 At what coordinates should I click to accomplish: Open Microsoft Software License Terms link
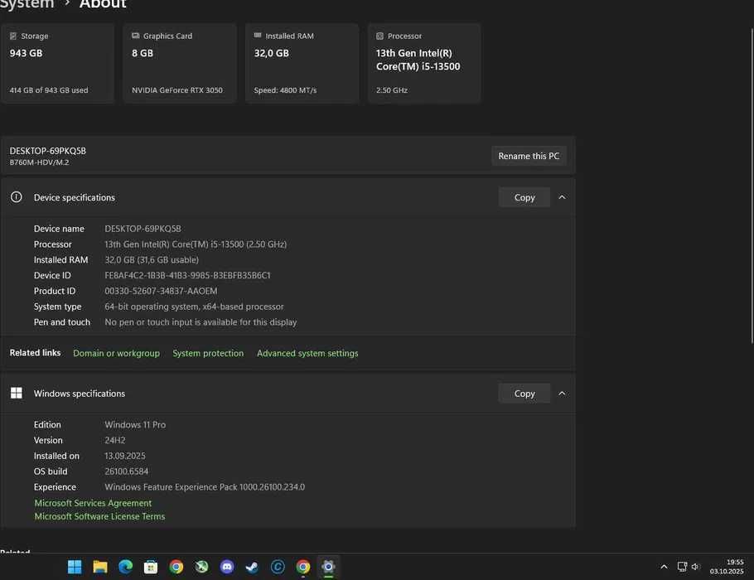pos(99,516)
